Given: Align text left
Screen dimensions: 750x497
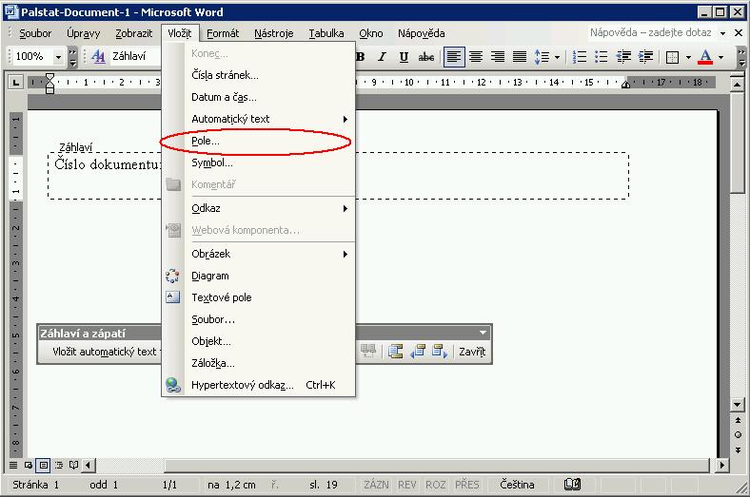Looking at the screenshot, I should coord(453,57).
